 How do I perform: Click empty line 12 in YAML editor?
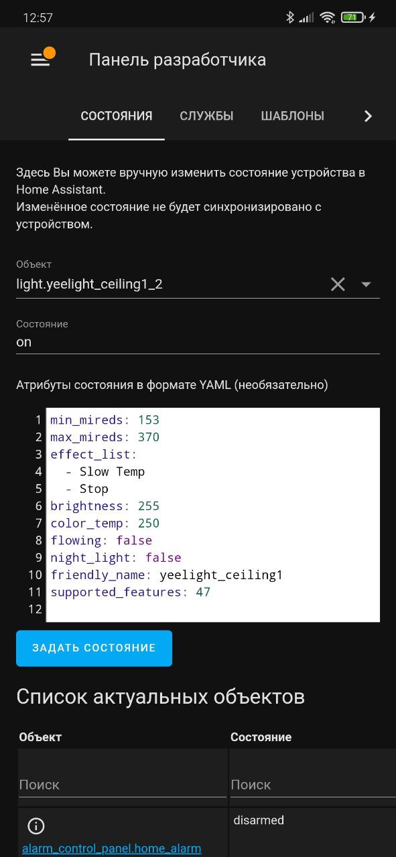213,609
